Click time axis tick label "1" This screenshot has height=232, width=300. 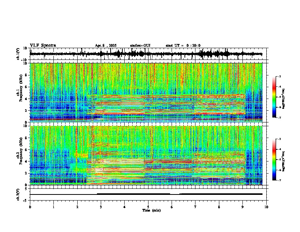pyautogui.click(x=53, y=207)
